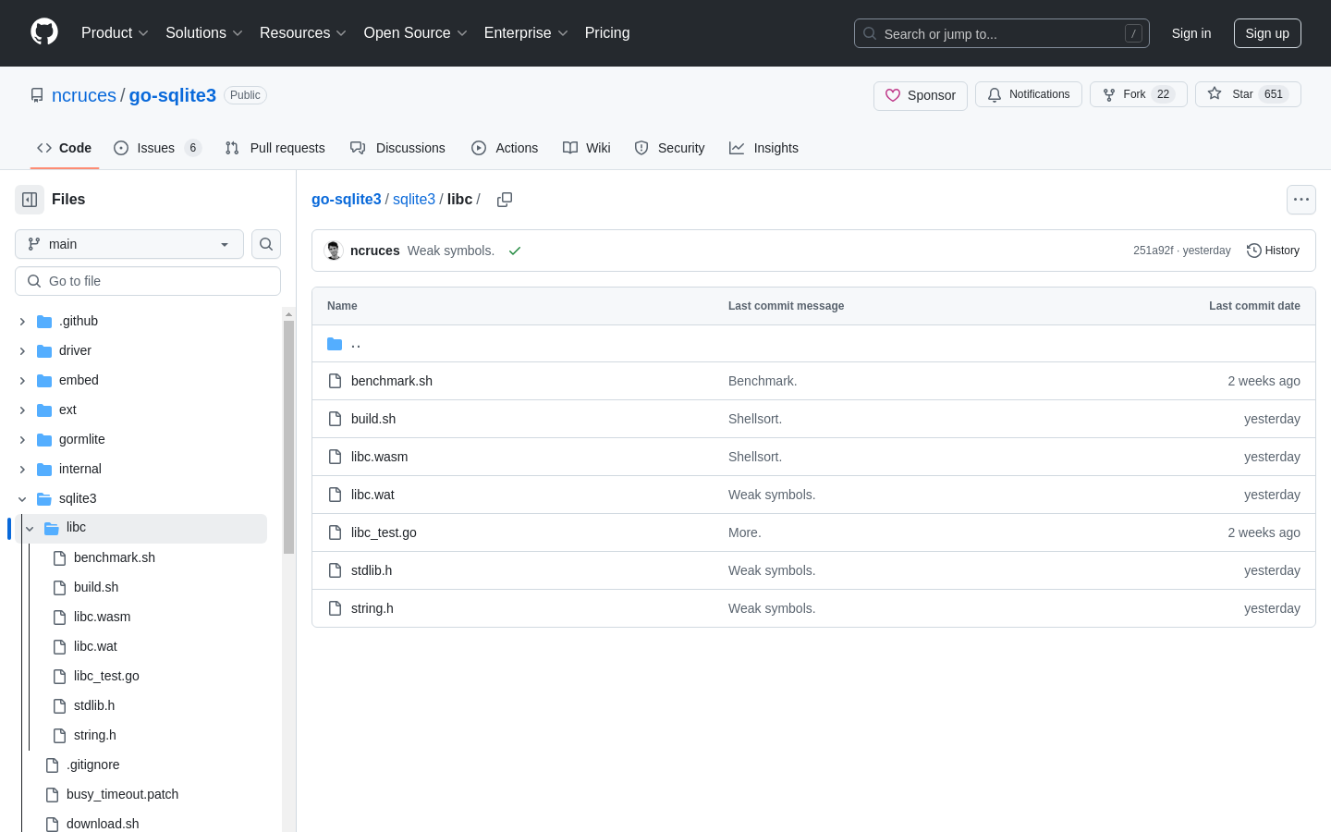The width and height of the screenshot is (1331, 832).
Task: Open Product menu dropdown
Action: point(115,33)
